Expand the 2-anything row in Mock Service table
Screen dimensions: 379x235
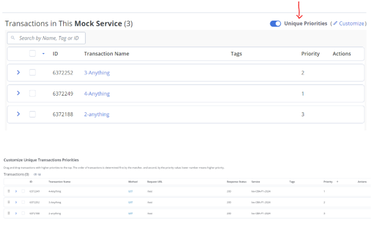coord(18,114)
